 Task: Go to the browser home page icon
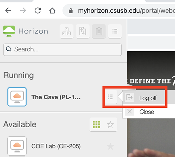point(52,10)
